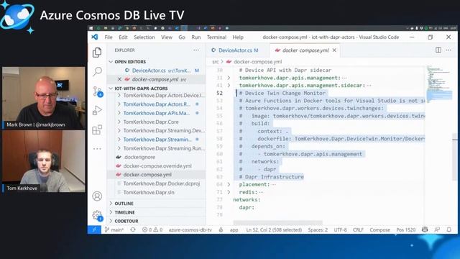Open docker-compose.override.yml file
The width and height of the screenshot is (460, 259).
tap(157, 166)
